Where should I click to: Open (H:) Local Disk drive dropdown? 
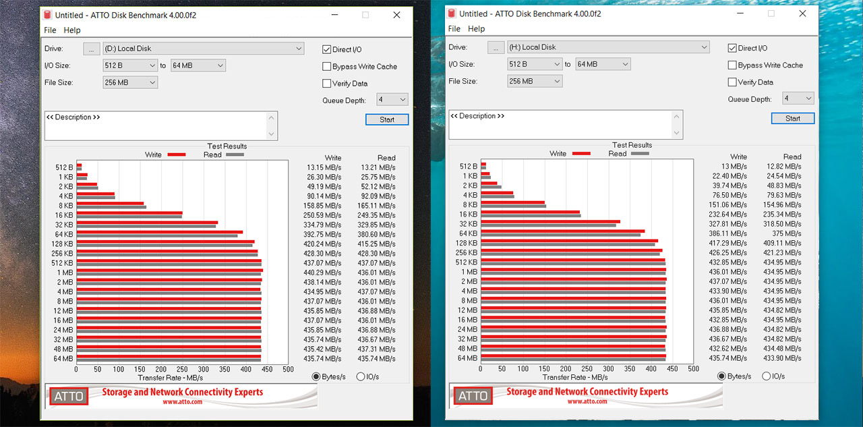608,47
